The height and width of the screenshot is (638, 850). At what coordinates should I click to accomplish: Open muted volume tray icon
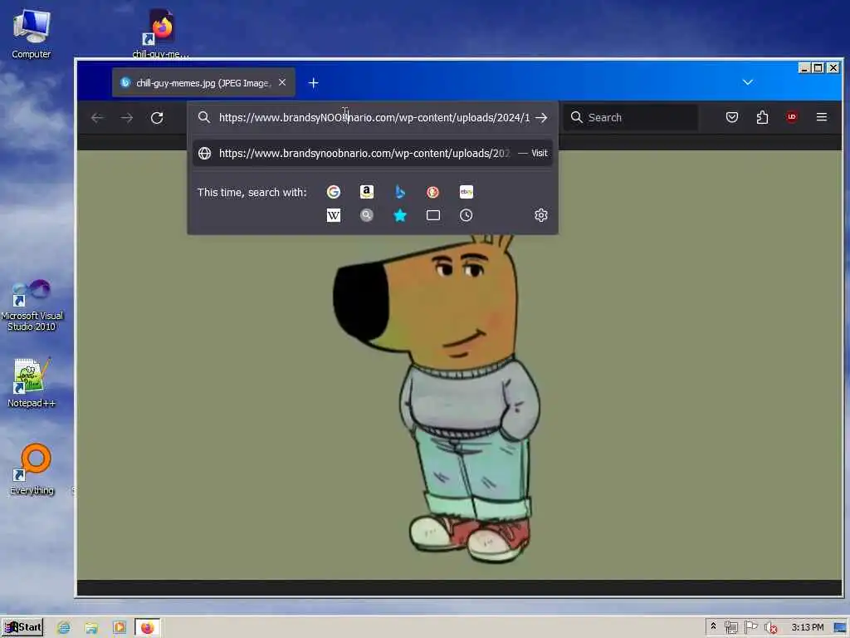pyautogui.click(x=771, y=628)
